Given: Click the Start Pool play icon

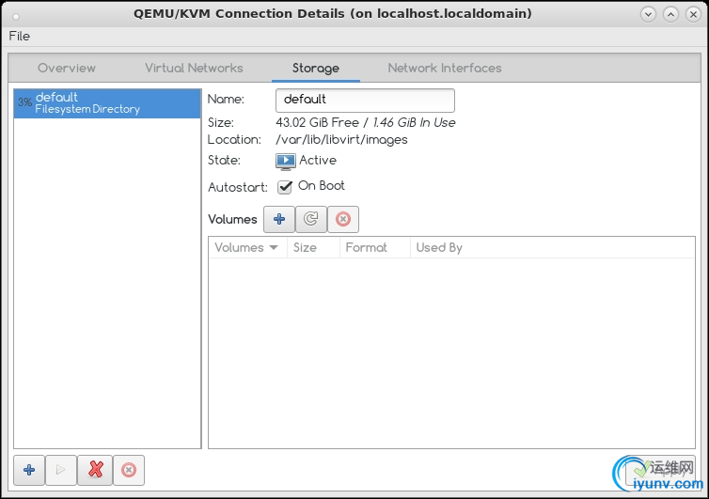Looking at the screenshot, I should pos(61,470).
